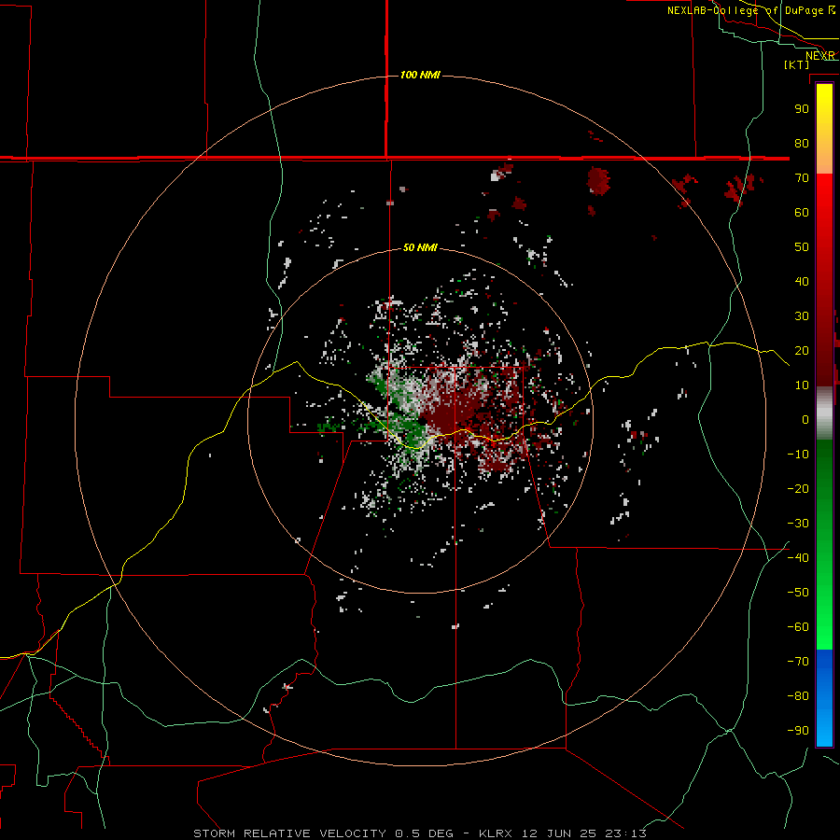Image resolution: width=840 pixels, height=840 pixels.
Task: Click the NEXLAB-College of DuPage title text
Action: point(745,10)
